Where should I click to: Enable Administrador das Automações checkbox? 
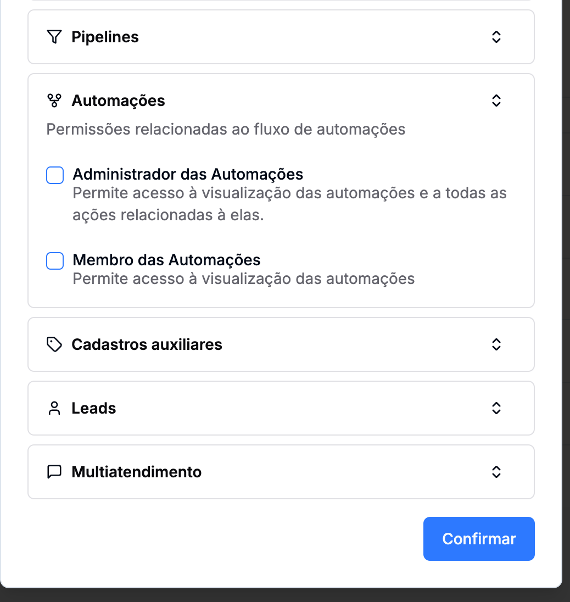55,176
